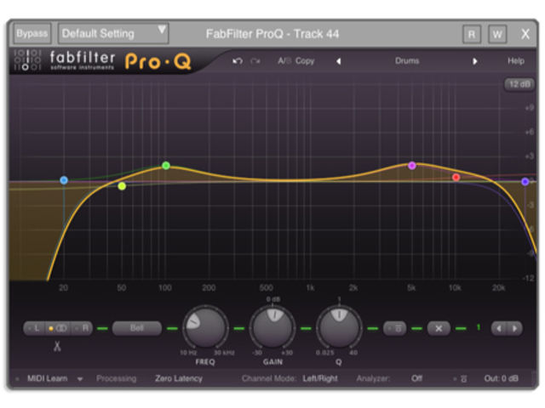The image size is (545, 408).
Task: Open the Left/Right channel mode menu
Action: (320, 378)
